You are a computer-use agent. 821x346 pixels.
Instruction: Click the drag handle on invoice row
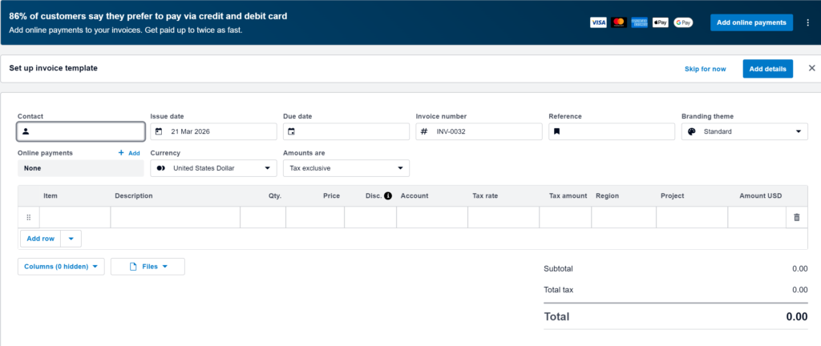pyautogui.click(x=29, y=217)
